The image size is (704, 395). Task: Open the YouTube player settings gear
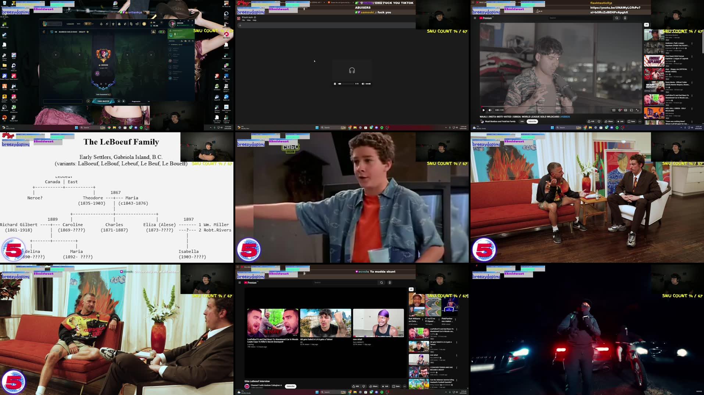coord(620,110)
